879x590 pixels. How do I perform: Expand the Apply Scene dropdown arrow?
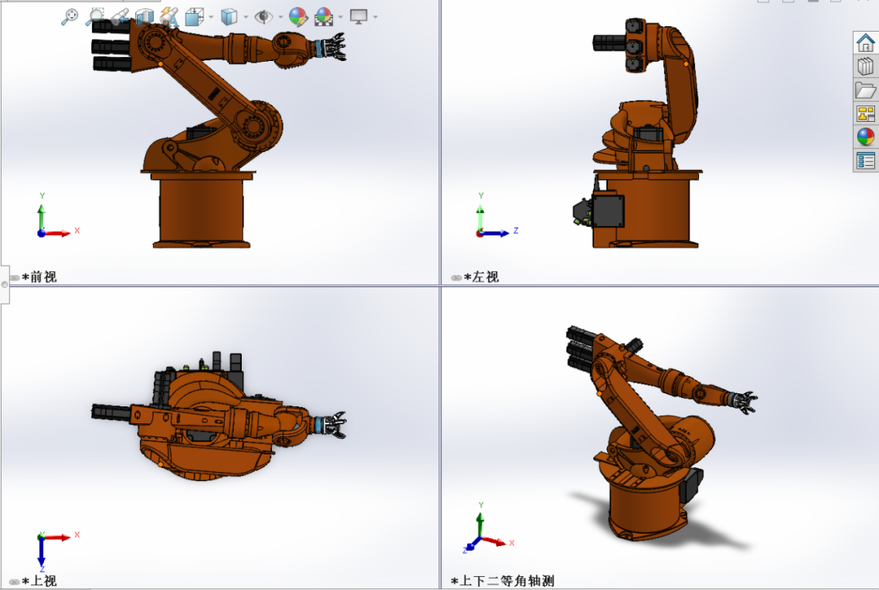click(x=340, y=17)
